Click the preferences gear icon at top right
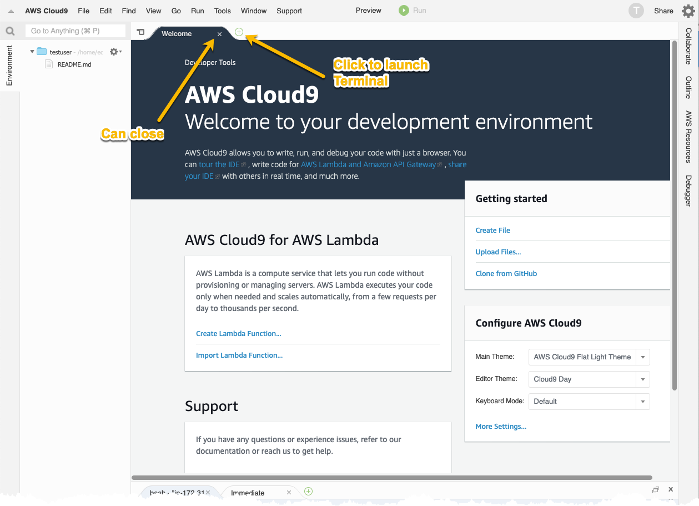The height and width of the screenshot is (506, 699). tap(687, 11)
